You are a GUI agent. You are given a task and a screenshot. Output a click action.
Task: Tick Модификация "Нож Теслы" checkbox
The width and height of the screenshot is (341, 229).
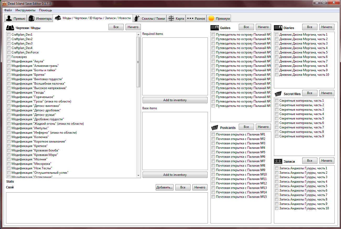[x=9, y=168]
